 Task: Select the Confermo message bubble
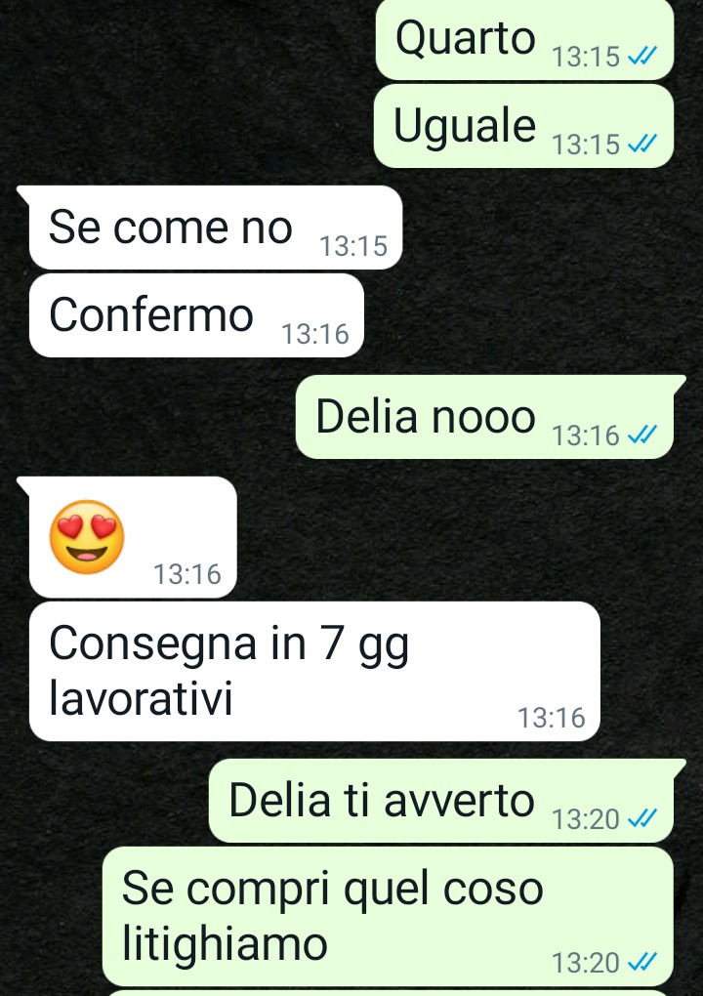coord(196,315)
